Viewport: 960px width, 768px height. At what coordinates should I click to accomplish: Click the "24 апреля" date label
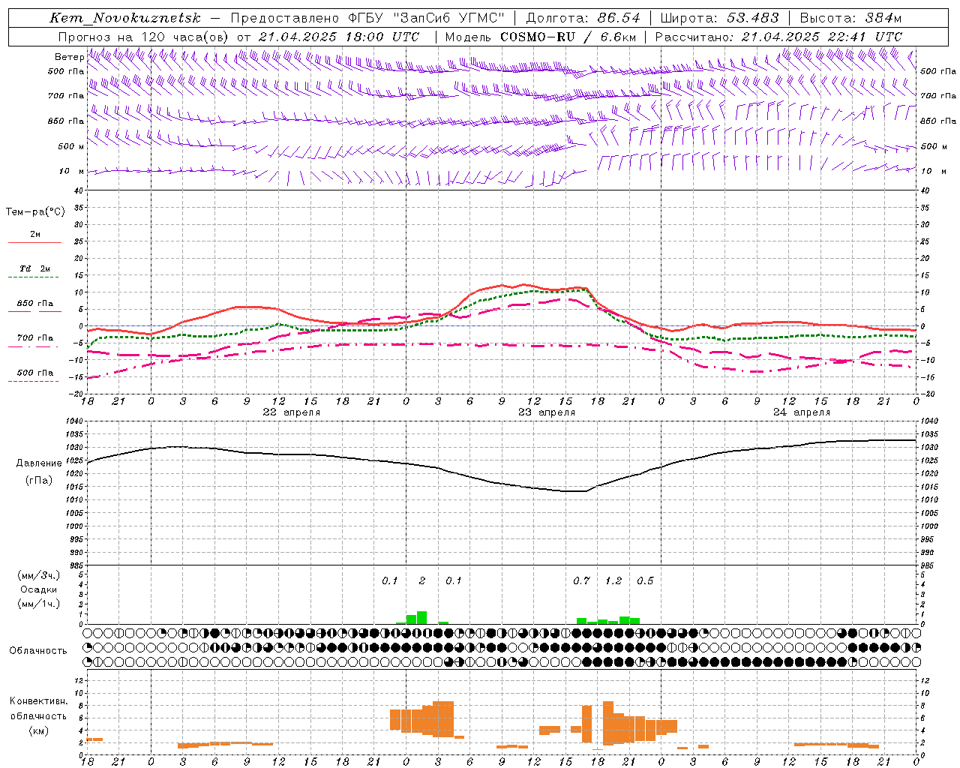pyautogui.click(x=802, y=412)
